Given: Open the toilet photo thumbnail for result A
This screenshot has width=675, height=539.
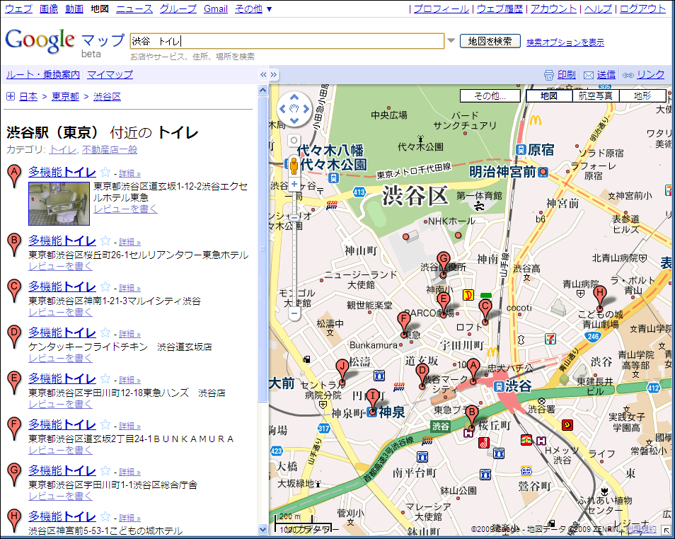Looking at the screenshot, I should 59,203.
